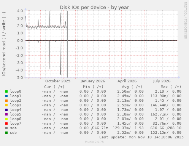Click the y-axis title 'IOs/second read (-) / write (+)'
Viewport: 189px width, 146px height.
4,44
